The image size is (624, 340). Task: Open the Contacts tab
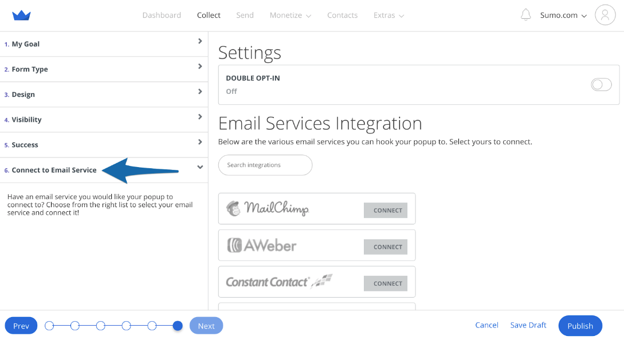342,15
